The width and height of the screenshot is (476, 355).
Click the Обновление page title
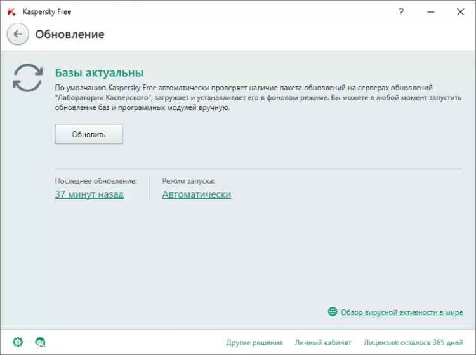[70, 34]
